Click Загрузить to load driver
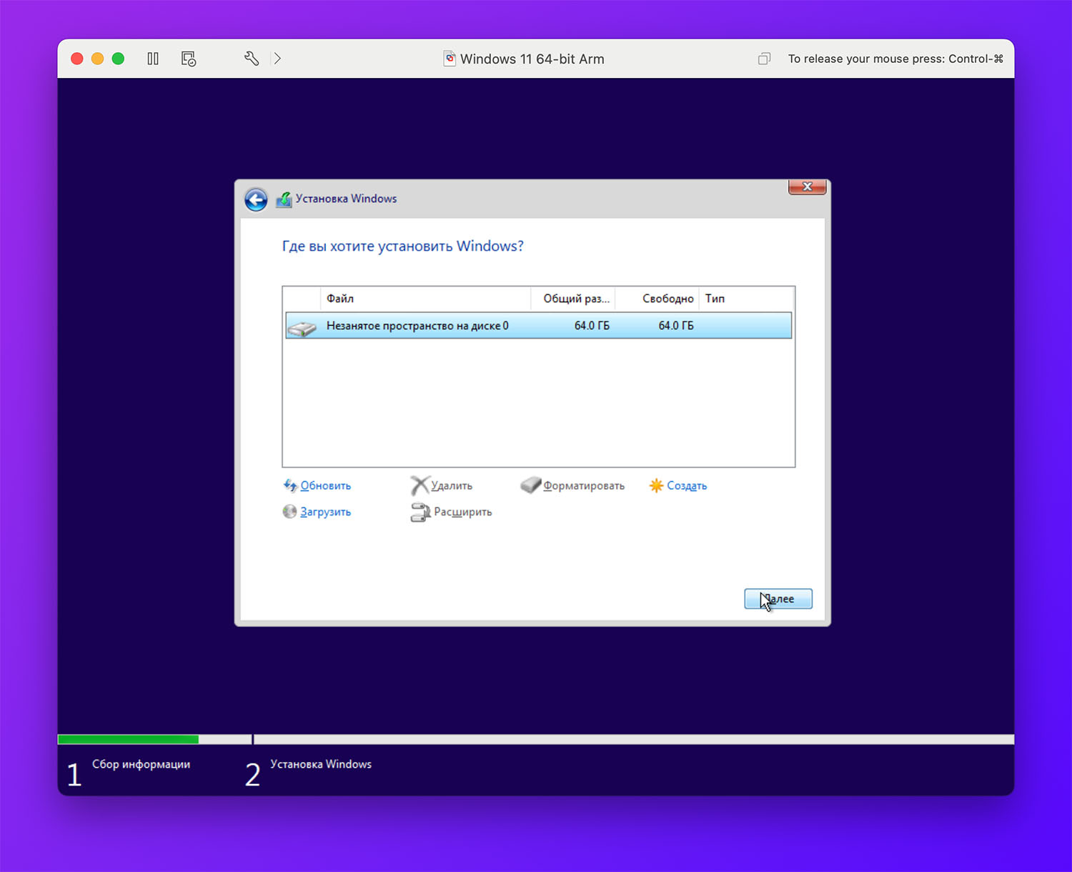The width and height of the screenshot is (1072, 872). tap(325, 512)
